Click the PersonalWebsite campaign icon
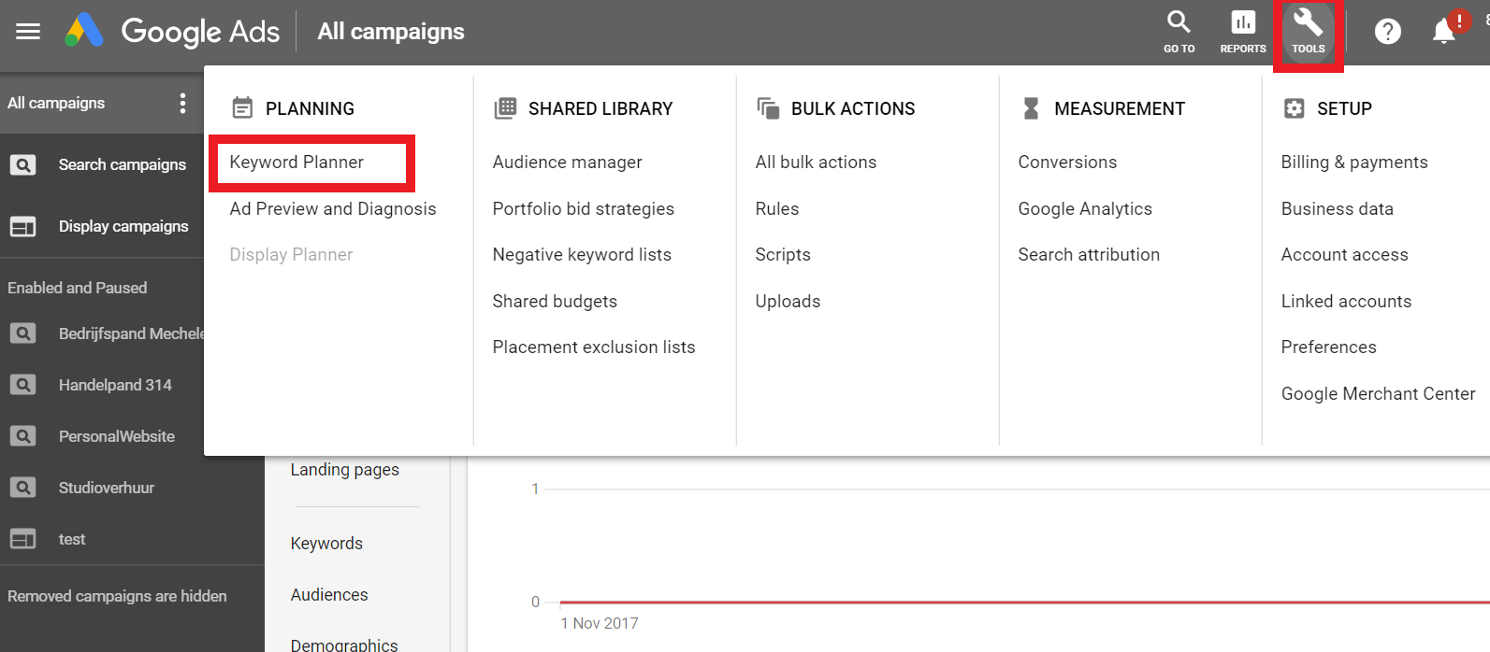 (x=23, y=436)
